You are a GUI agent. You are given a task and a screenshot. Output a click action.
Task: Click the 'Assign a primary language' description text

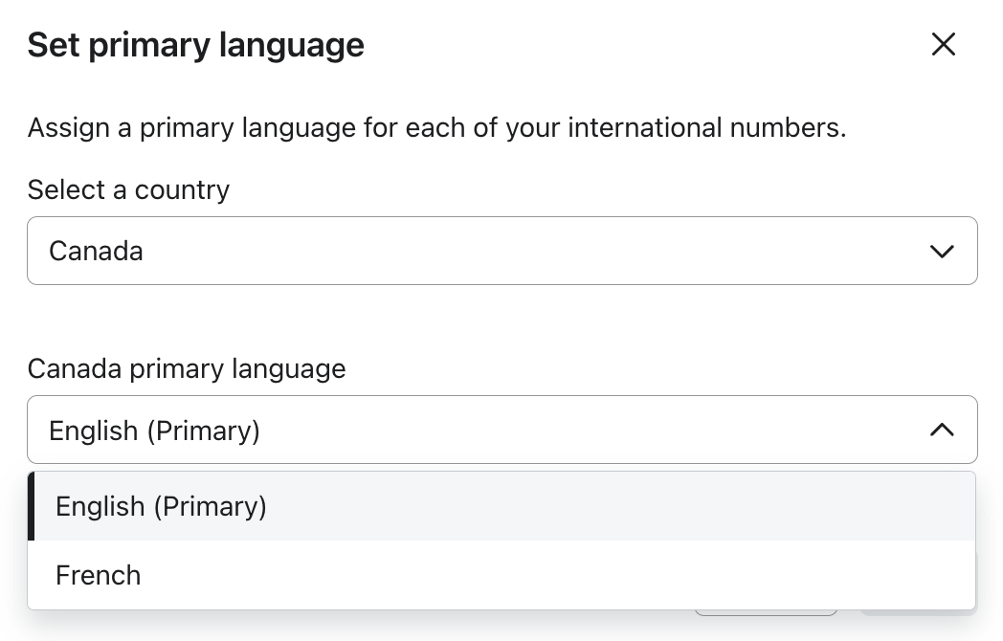pos(287,127)
